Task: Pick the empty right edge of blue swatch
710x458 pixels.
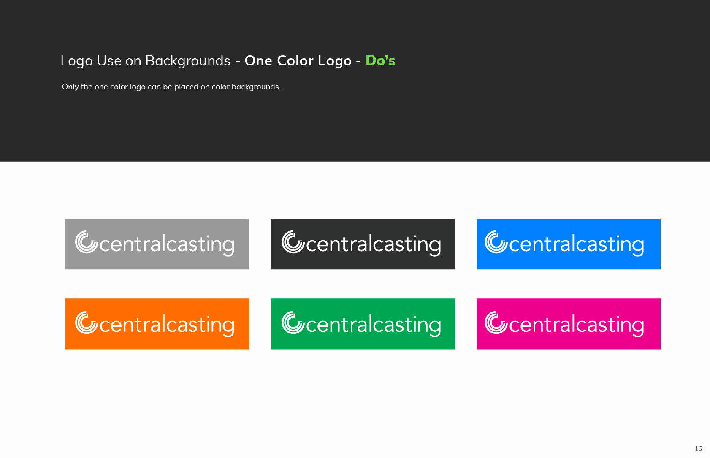Action: (653, 244)
